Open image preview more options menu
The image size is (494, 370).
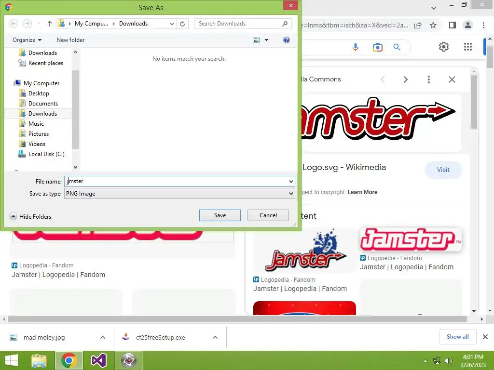coord(429,79)
